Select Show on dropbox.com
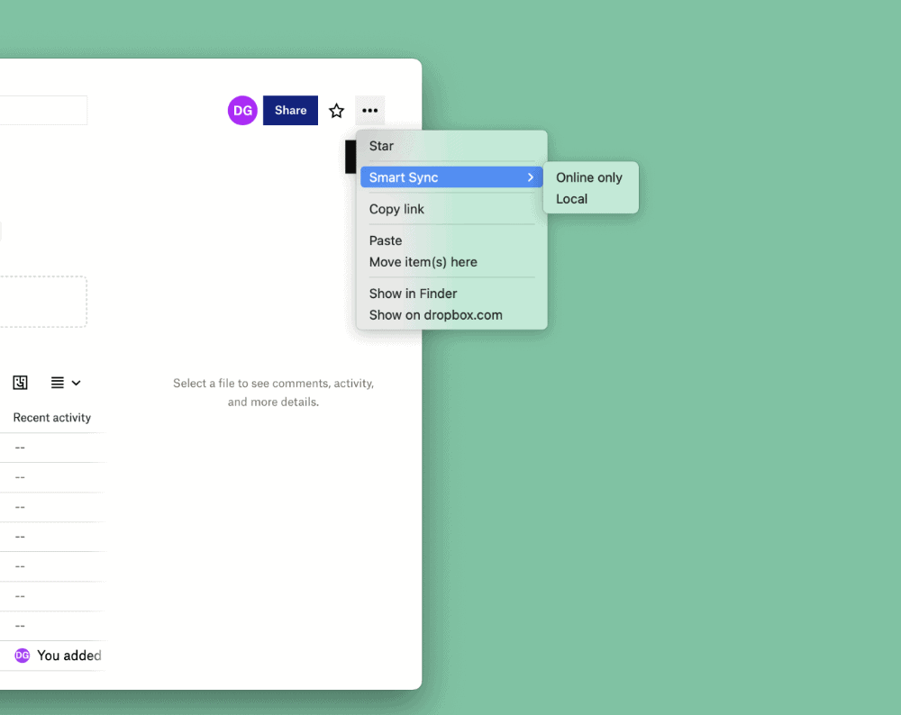The image size is (901, 715). coord(435,314)
